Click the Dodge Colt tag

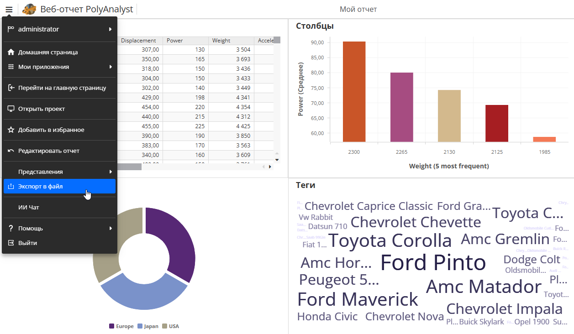[532, 260]
